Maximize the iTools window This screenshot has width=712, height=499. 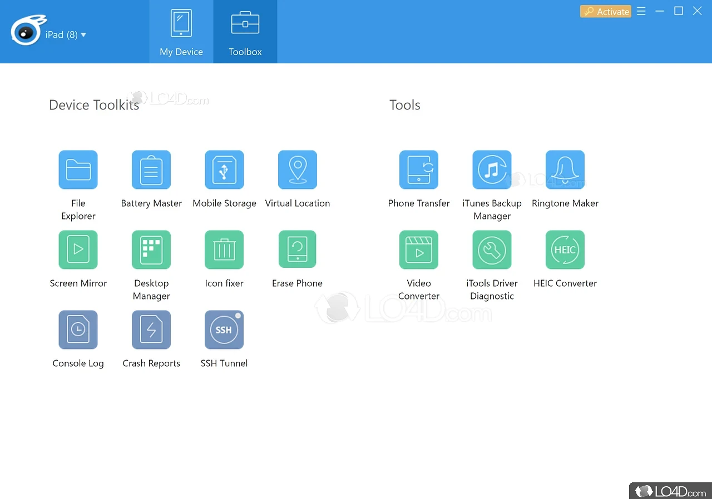pos(679,11)
